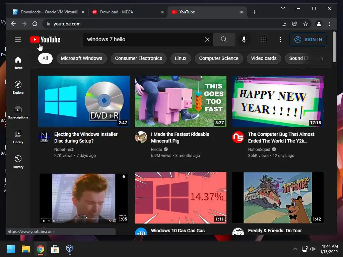Select the Linux filter chip
The height and width of the screenshot is (257, 343).
tap(181, 58)
